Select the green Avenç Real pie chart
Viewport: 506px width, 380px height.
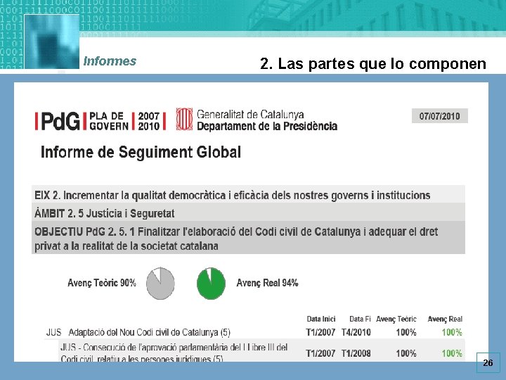(211, 284)
